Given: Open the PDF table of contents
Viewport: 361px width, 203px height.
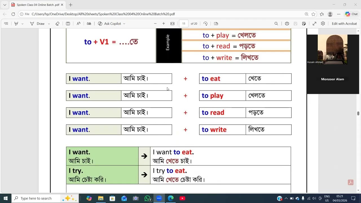Looking at the screenshot, I should [x=6, y=24].
